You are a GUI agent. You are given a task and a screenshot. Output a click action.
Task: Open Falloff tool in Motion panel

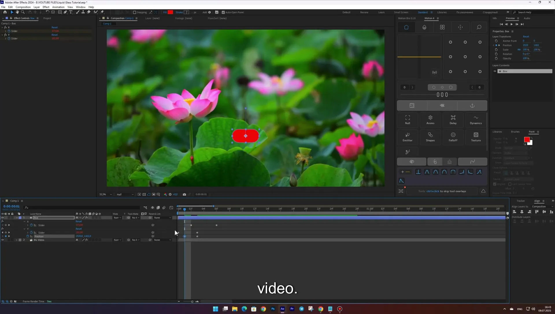click(453, 137)
